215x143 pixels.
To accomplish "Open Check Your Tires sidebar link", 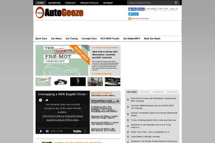I will 150,132.
